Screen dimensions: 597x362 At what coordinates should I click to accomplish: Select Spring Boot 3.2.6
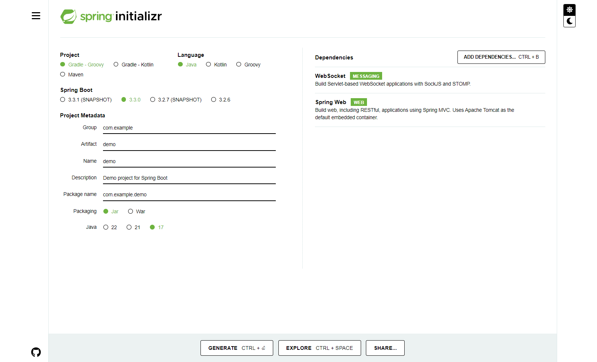pos(221,100)
